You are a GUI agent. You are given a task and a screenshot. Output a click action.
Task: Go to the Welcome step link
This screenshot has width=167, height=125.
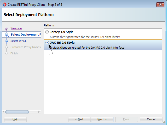tap(16, 28)
